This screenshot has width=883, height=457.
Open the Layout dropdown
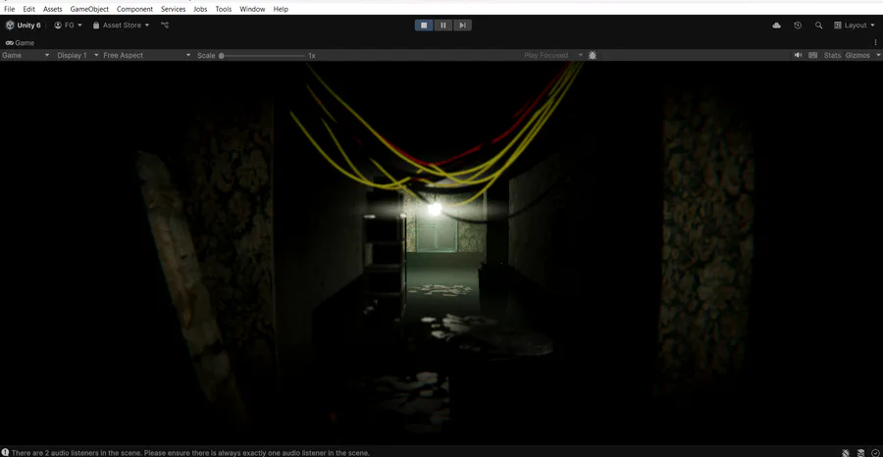[855, 25]
